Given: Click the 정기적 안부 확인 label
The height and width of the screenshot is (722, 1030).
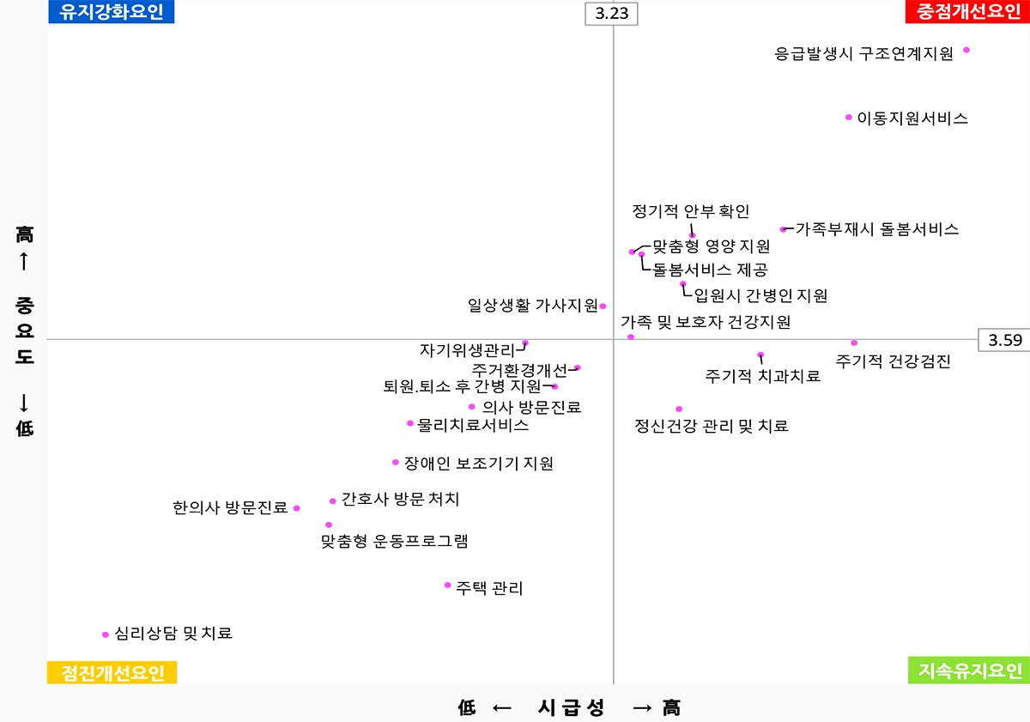Looking at the screenshot, I should 691,211.
